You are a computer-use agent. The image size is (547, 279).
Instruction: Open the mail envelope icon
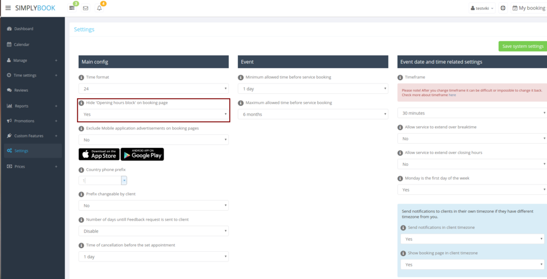pos(86,8)
